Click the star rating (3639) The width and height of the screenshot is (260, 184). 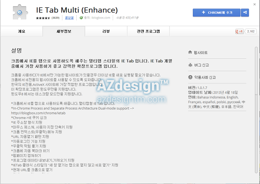point(48,18)
